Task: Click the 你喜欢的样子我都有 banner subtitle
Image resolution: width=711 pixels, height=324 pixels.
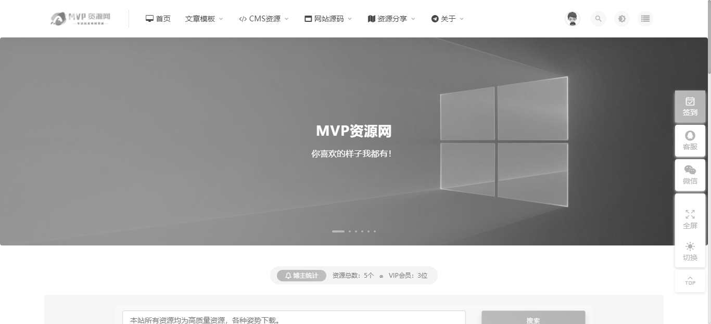Action: pos(352,154)
